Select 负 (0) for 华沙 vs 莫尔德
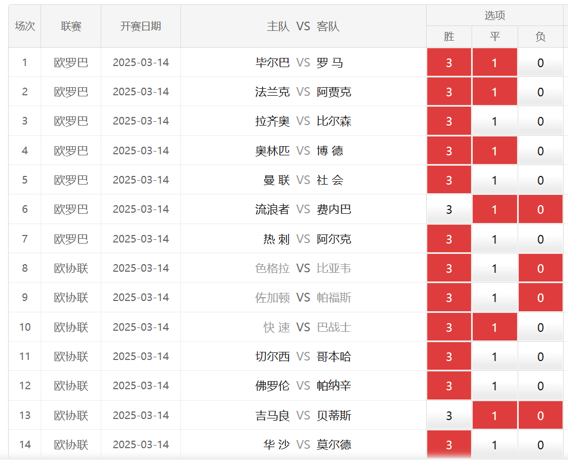The image size is (568, 465). pos(540,445)
